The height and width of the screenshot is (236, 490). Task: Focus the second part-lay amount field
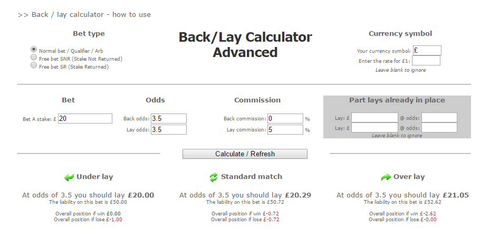click(374, 128)
